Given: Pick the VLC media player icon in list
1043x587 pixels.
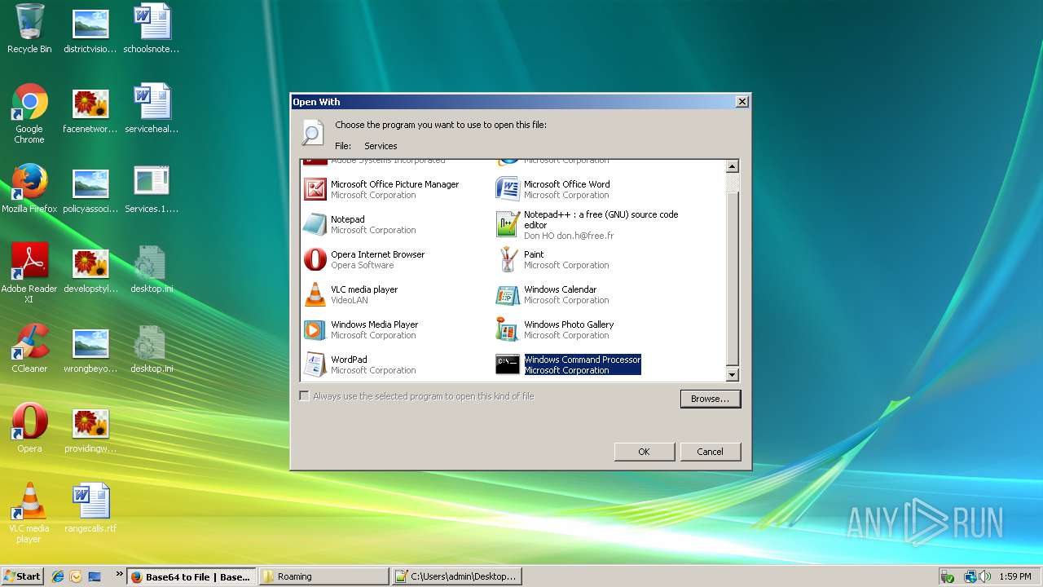Looking at the screenshot, I should [315, 294].
